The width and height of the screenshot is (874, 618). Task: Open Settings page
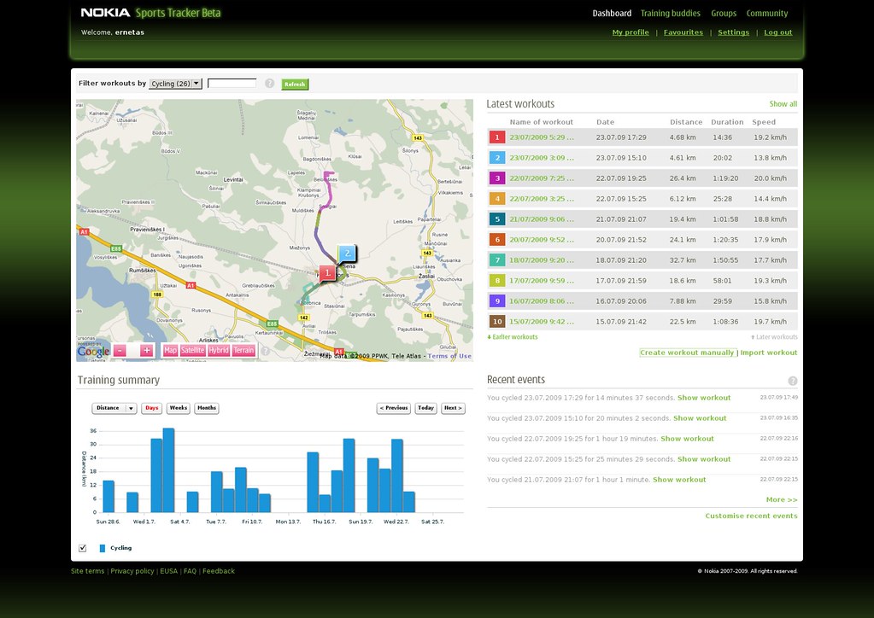734,32
